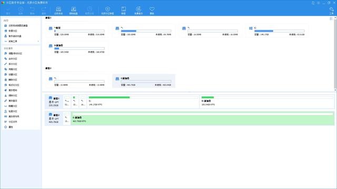Click the Free Backup toolbar icon
The image size is (337, 189).
138,10
